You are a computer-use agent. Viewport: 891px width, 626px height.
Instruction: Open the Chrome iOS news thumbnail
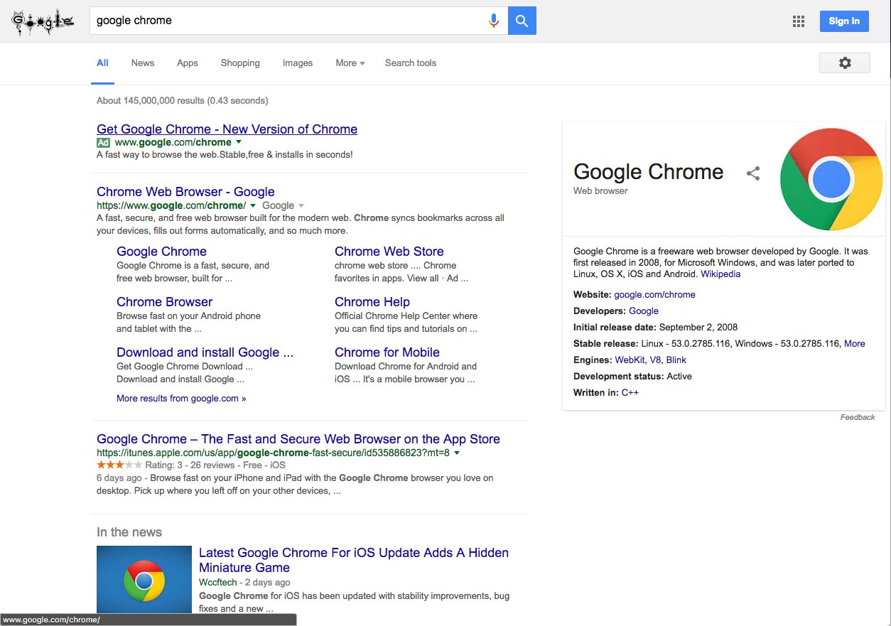[144, 579]
